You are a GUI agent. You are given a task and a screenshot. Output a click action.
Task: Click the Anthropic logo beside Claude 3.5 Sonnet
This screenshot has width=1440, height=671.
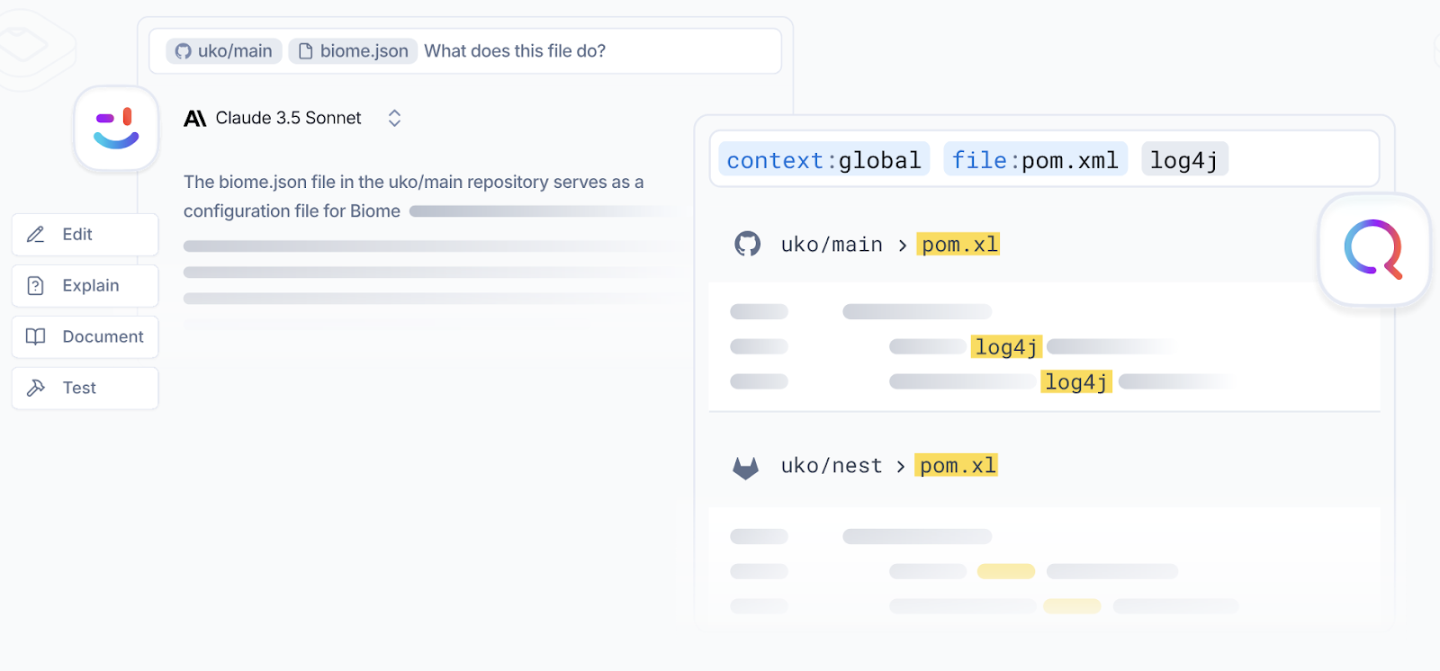pyautogui.click(x=195, y=119)
